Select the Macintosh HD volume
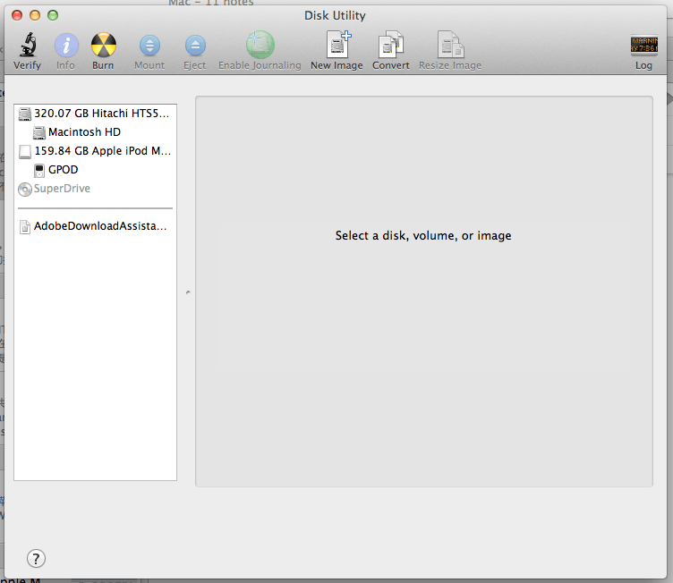673x583 pixels. tap(84, 132)
